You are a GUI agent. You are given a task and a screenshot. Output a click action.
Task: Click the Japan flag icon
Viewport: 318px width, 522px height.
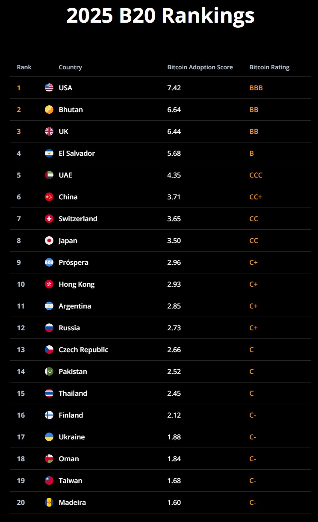[x=49, y=240]
